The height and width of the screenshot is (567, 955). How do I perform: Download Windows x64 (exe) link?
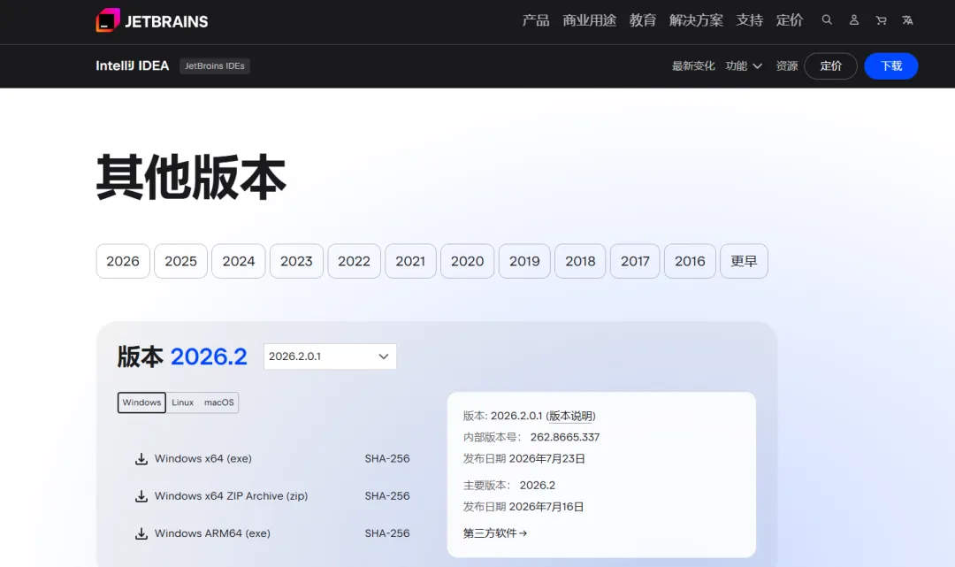click(x=202, y=458)
